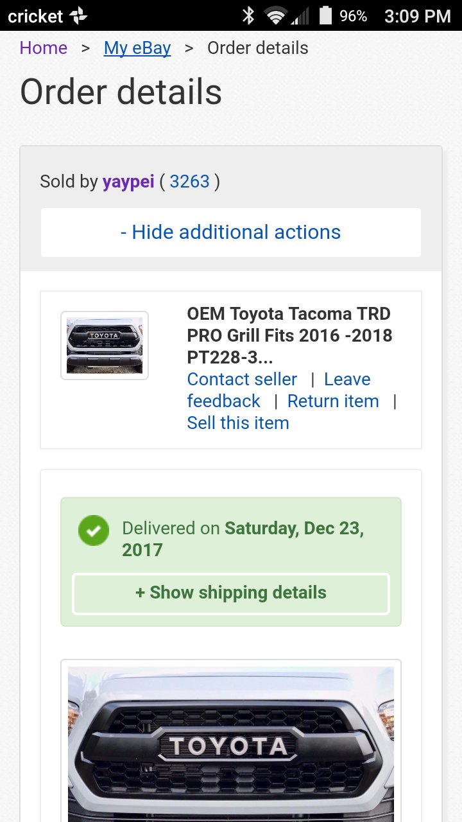Tap the Bluetooth status icon
This screenshot has height=822, width=462.
click(x=248, y=15)
